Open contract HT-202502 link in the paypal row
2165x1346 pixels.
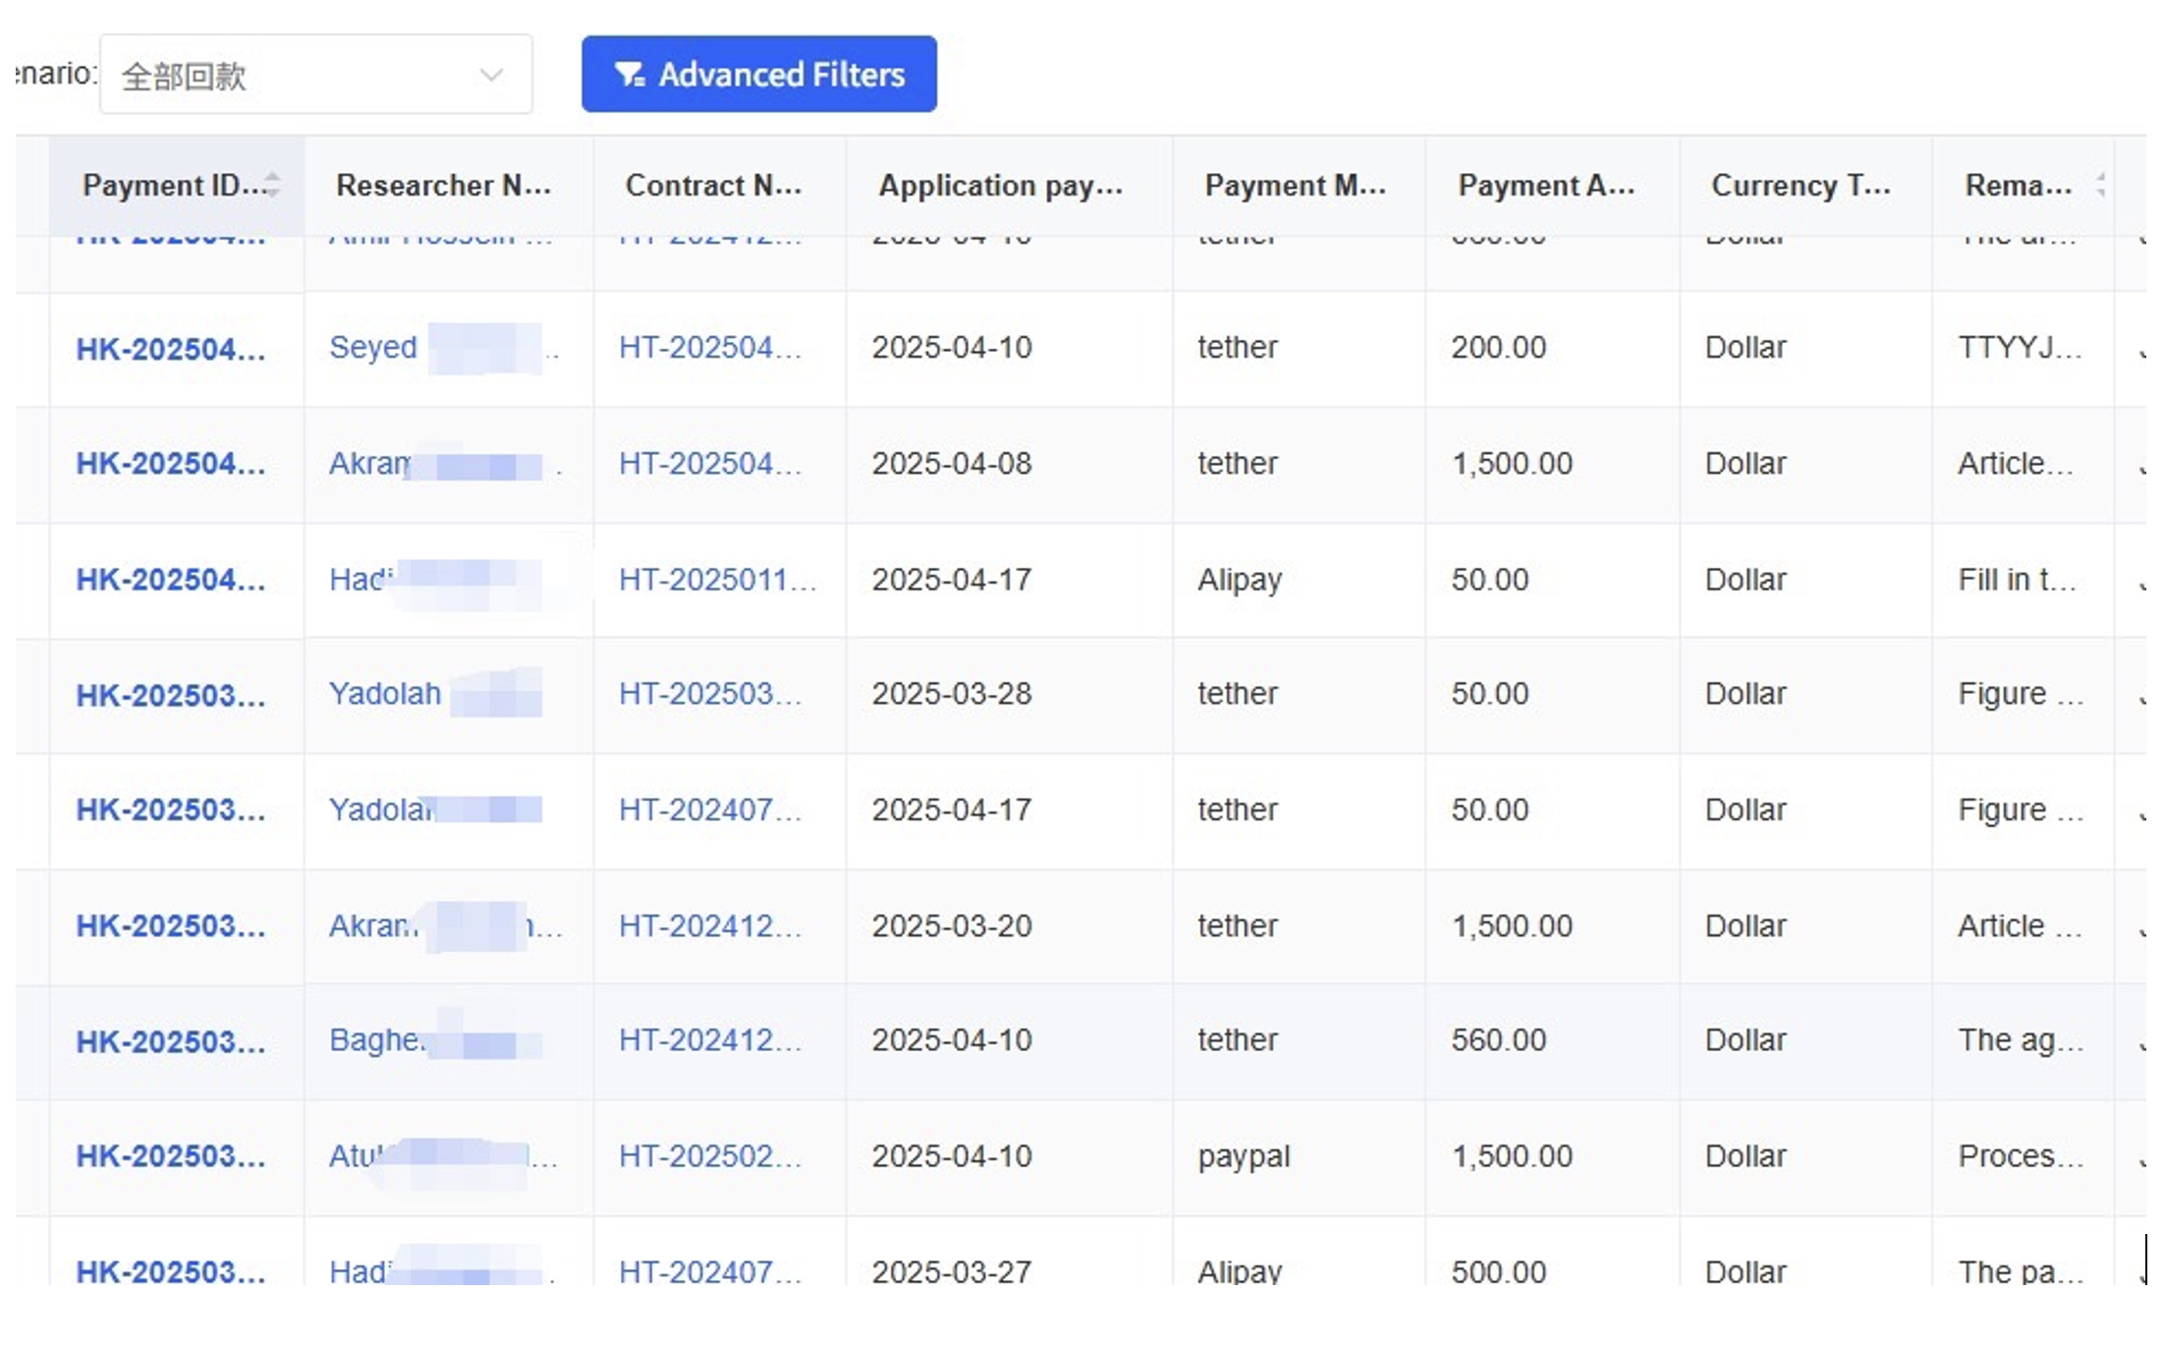(710, 1155)
